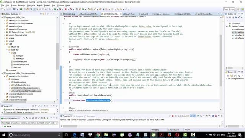Click the Debug bug toolbar icon

pos(49,9)
